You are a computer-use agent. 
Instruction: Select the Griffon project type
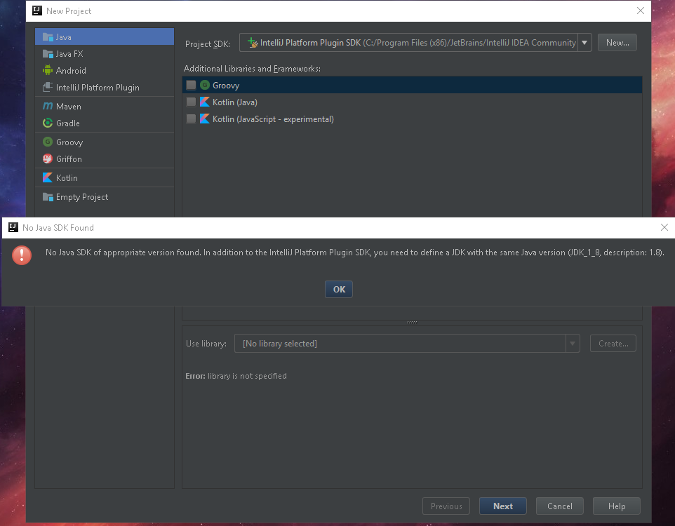click(x=105, y=159)
